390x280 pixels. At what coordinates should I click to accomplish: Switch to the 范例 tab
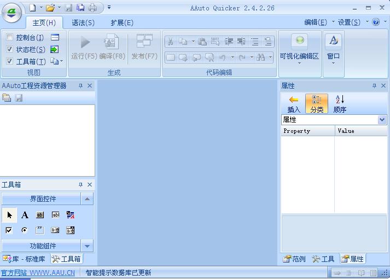294,259
